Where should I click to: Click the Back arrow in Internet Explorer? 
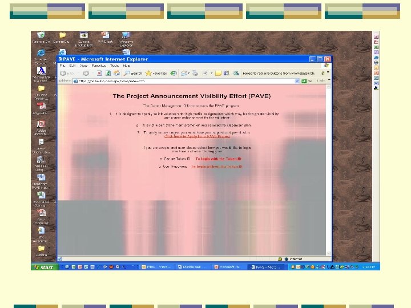[x=63, y=74]
